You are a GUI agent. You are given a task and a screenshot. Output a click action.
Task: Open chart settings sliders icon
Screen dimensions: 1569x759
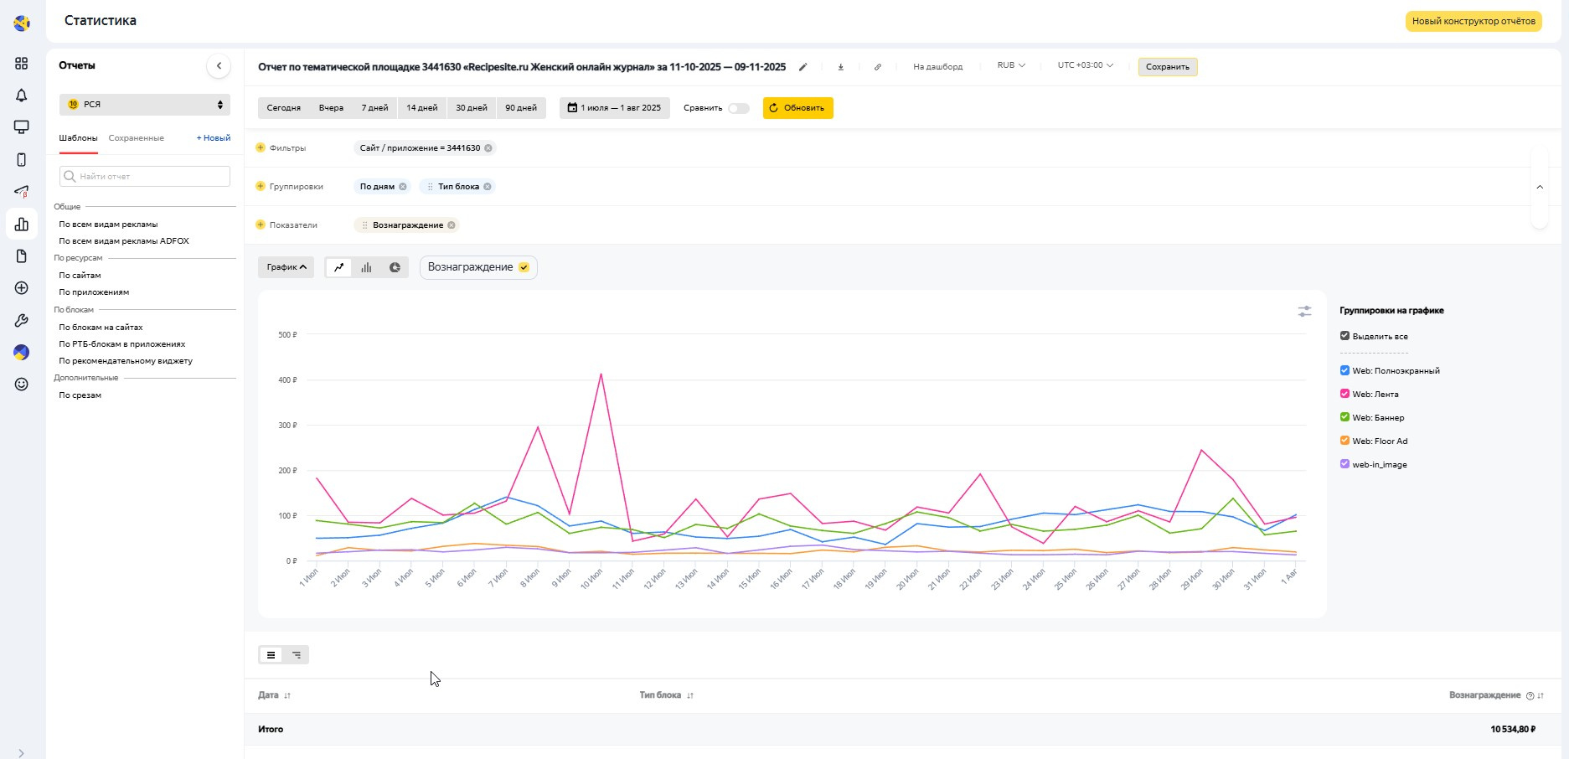pyautogui.click(x=1304, y=312)
